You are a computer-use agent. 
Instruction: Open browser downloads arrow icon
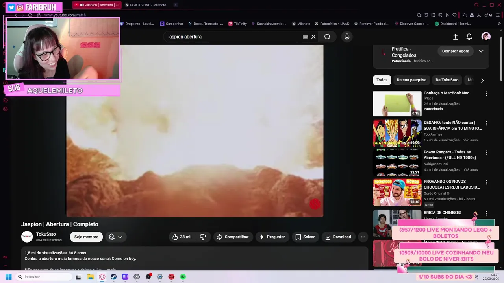click(x=479, y=15)
